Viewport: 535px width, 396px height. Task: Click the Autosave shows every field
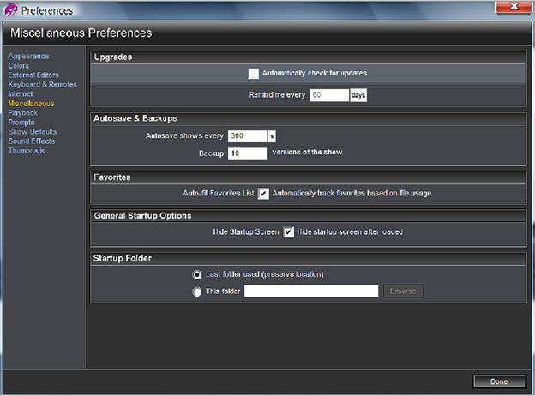pos(248,136)
